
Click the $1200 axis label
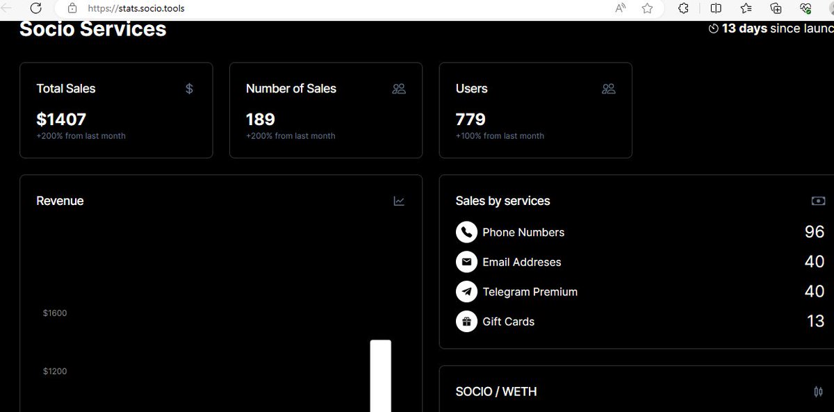(55, 372)
